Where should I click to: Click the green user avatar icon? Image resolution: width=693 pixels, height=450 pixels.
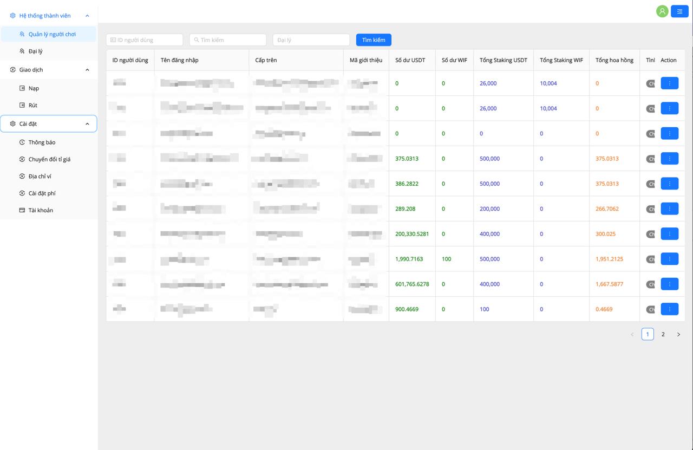tap(662, 11)
